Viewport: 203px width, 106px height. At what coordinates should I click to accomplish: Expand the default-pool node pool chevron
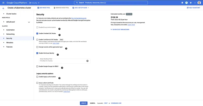coord(29,22)
